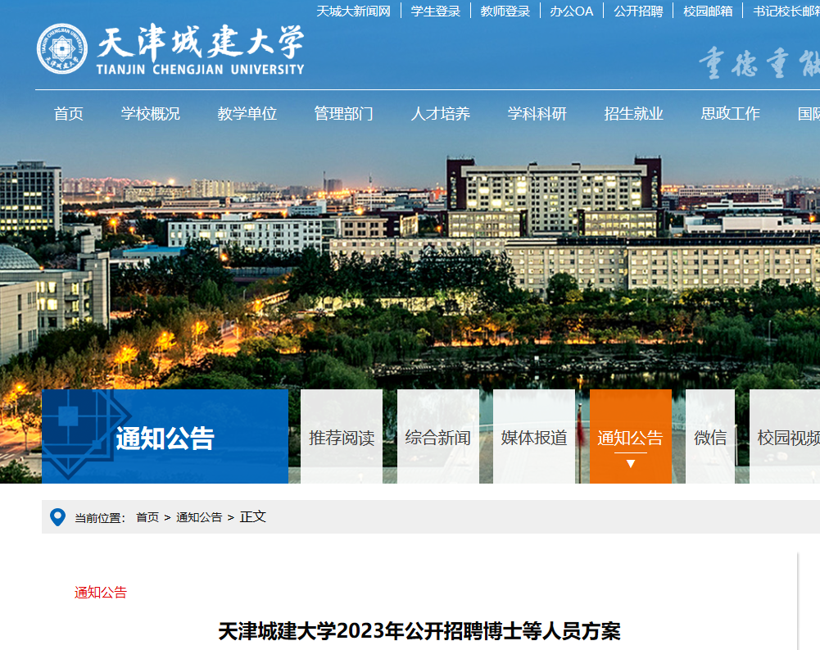Click the blue 通知公告 section banner
Image resolution: width=820 pixels, height=650 pixels.
(165, 436)
